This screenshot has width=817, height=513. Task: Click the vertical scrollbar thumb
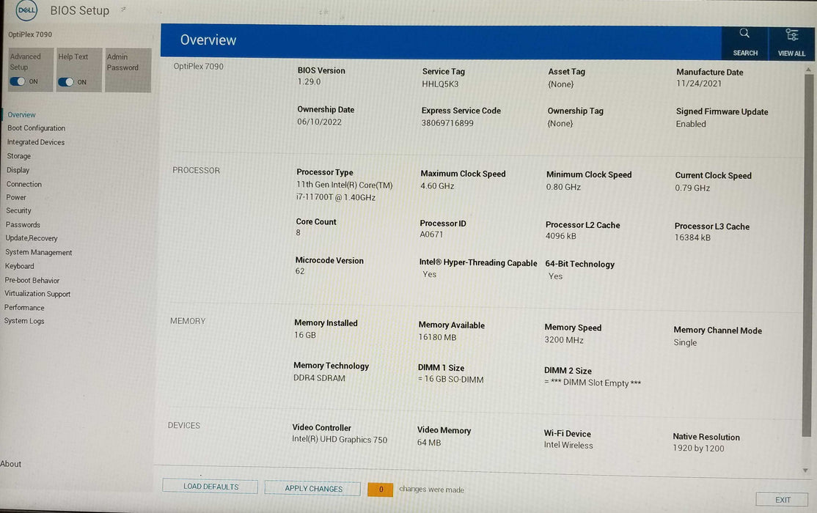tap(808, 255)
